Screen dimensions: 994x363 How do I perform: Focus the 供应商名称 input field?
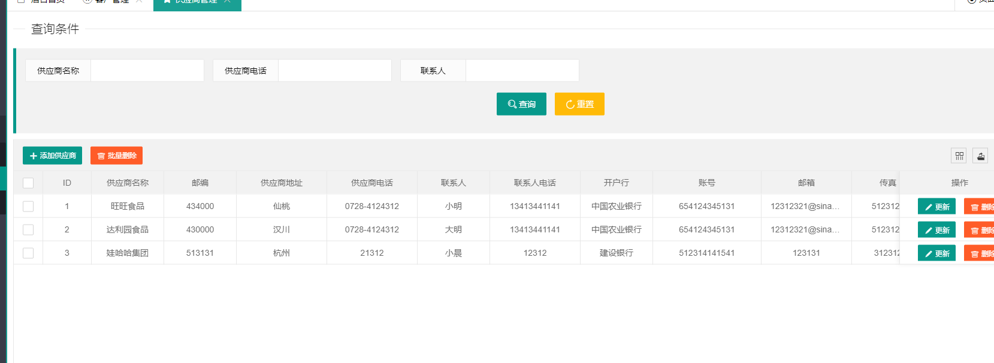click(x=147, y=71)
